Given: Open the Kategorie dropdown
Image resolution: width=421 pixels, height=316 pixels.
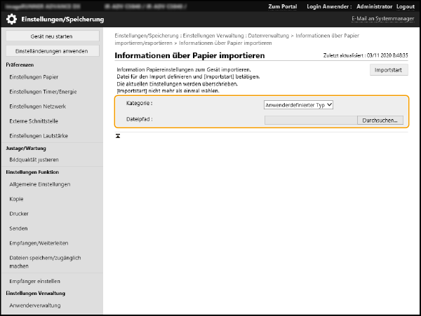Looking at the screenshot, I should click(298, 104).
